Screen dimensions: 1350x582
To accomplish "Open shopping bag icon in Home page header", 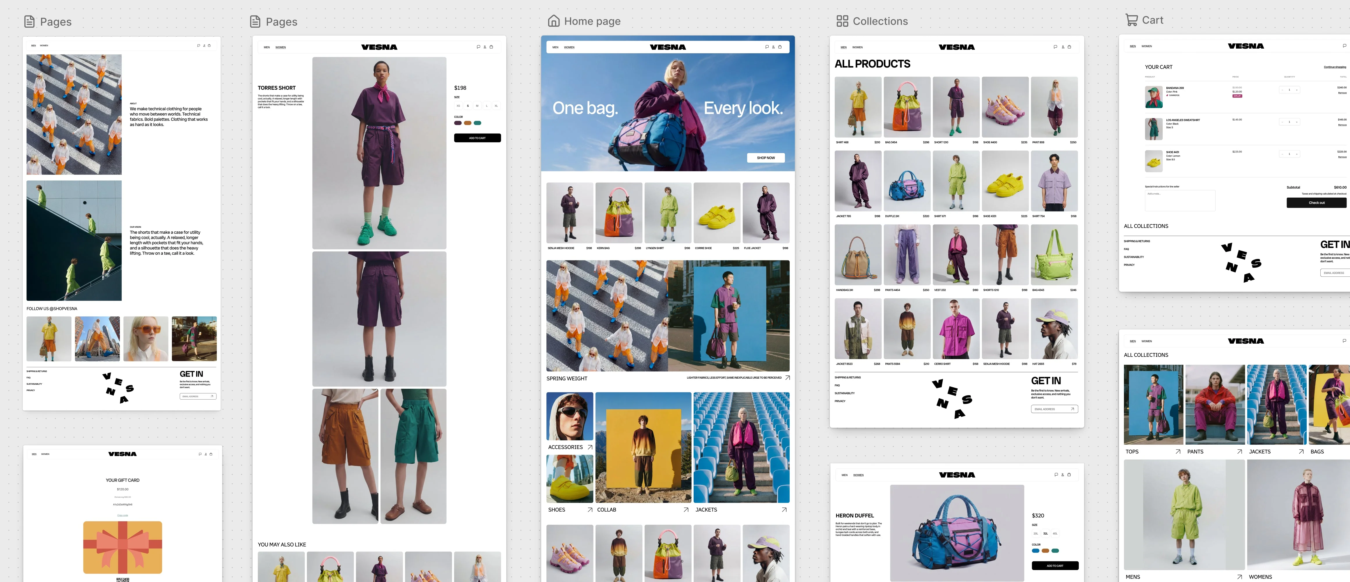I will tap(780, 47).
